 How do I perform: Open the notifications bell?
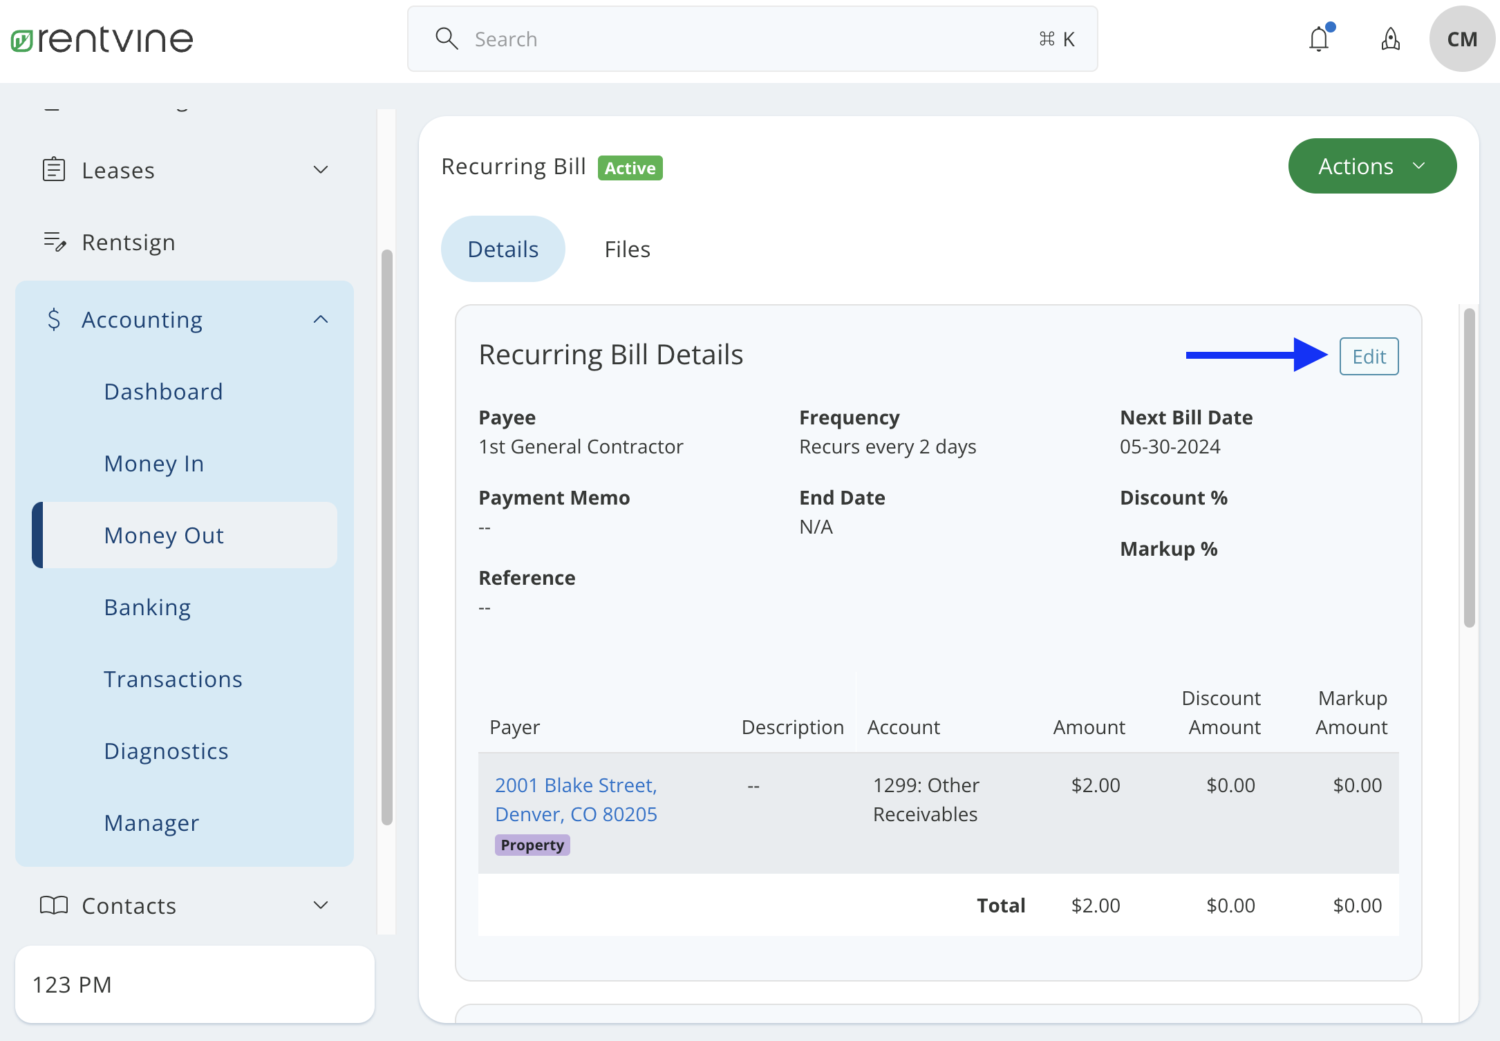coord(1319,39)
